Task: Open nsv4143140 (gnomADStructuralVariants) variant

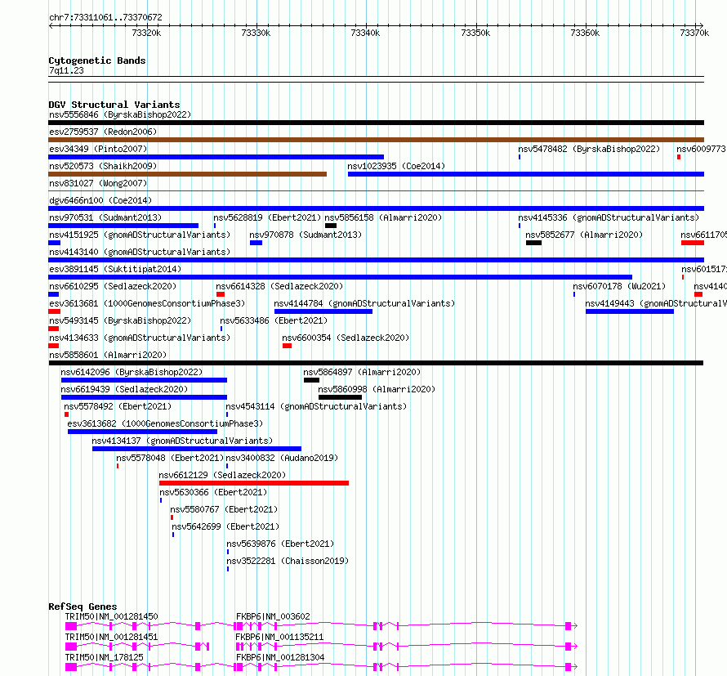Action: [140, 252]
